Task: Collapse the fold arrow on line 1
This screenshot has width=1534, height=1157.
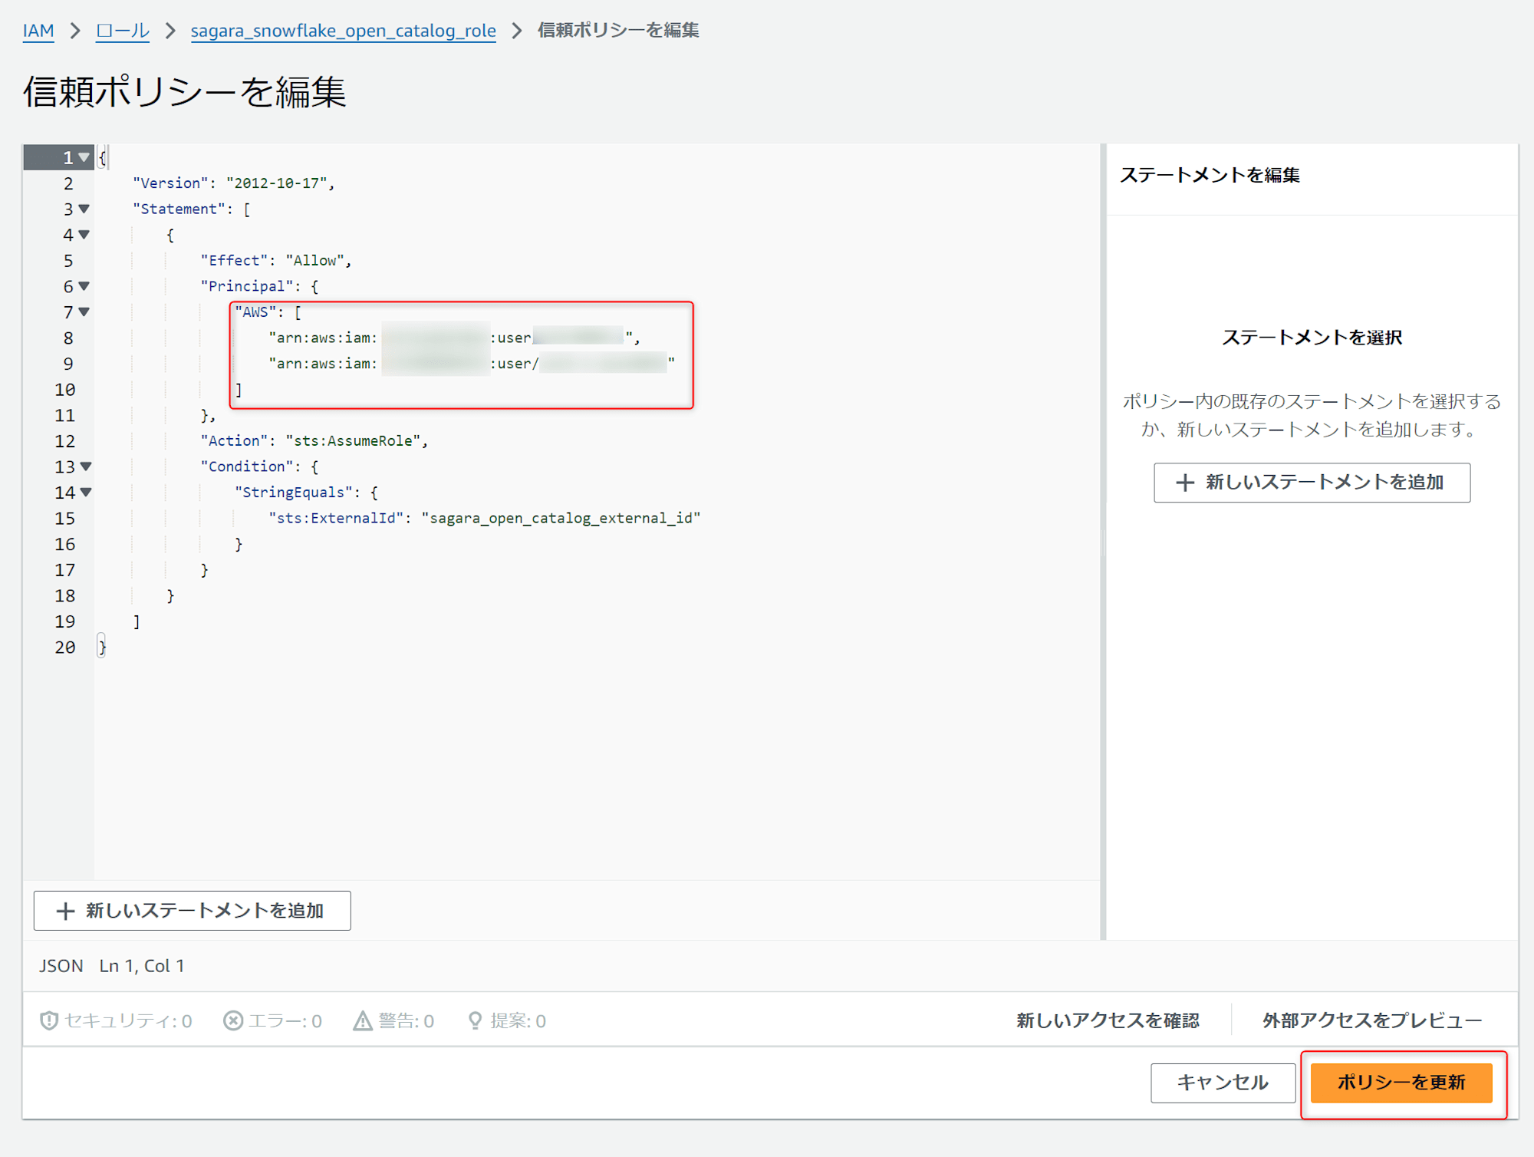Action: pyautogui.click(x=84, y=157)
